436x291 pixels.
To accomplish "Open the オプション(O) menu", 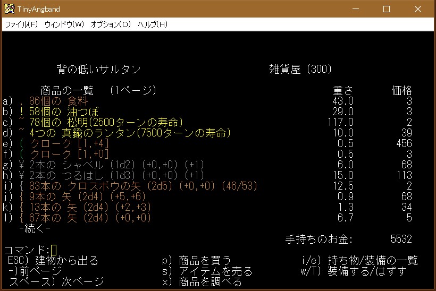I will (x=111, y=24).
